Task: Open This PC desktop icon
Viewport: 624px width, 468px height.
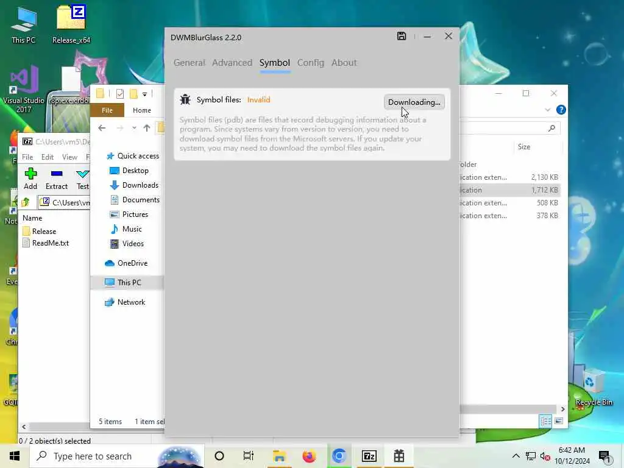Action: click(23, 25)
